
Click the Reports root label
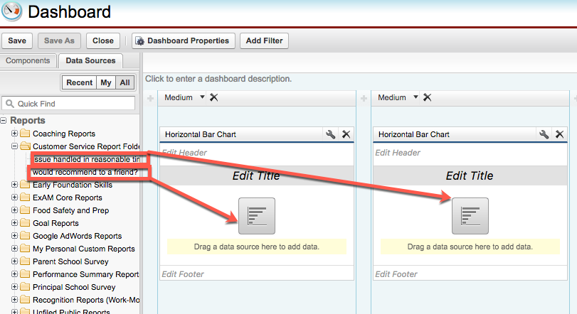tap(28, 121)
